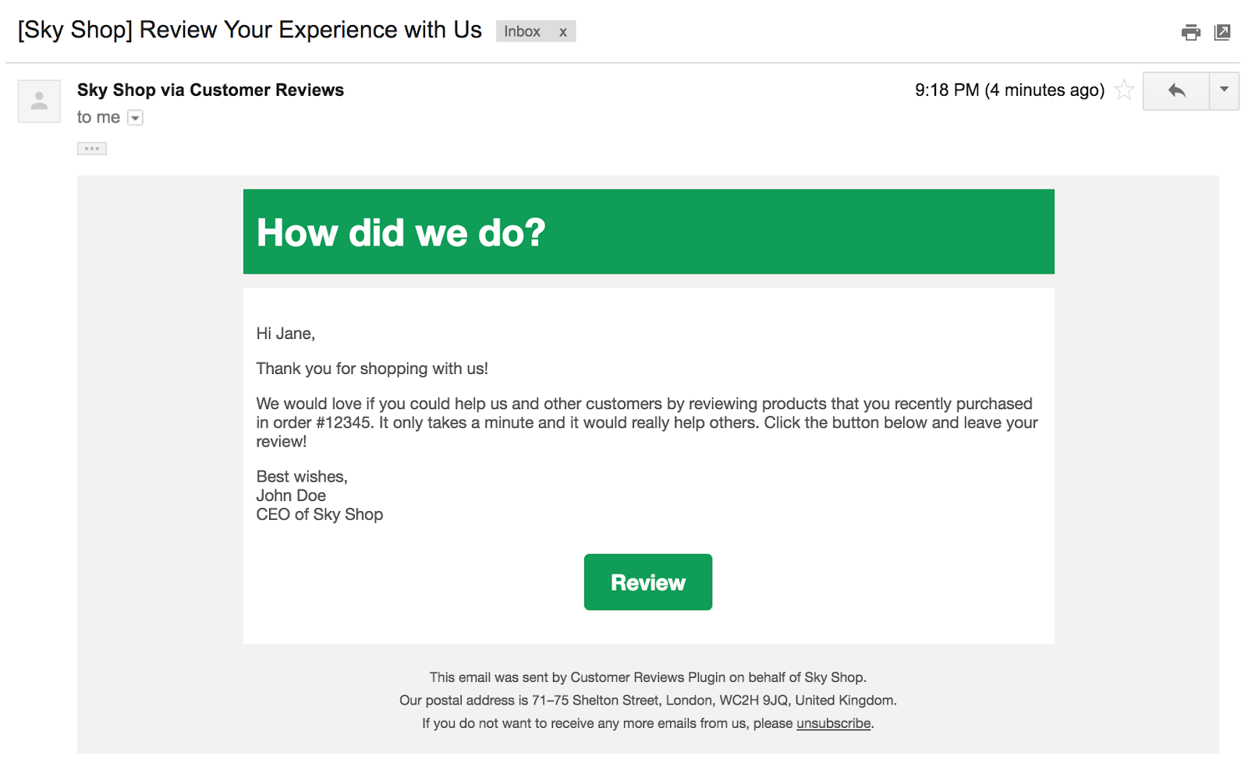Click the sender name Sky Shop via Customer Reviews
The width and height of the screenshot is (1248, 759).
point(211,90)
